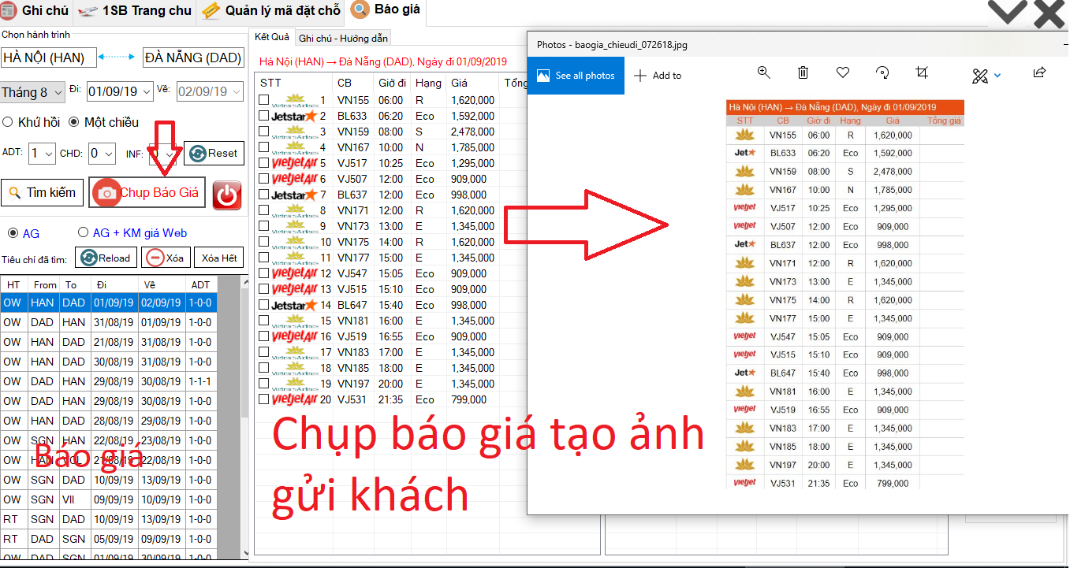Select the Khứ hồi radio button
The image size is (1070, 568).
point(8,122)
